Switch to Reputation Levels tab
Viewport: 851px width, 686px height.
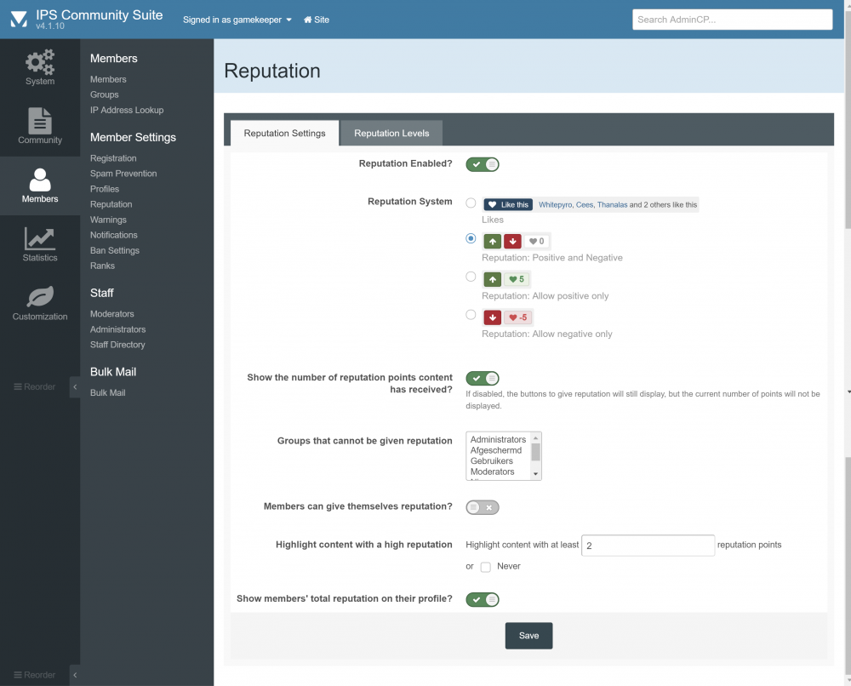(x=391, y=133)
